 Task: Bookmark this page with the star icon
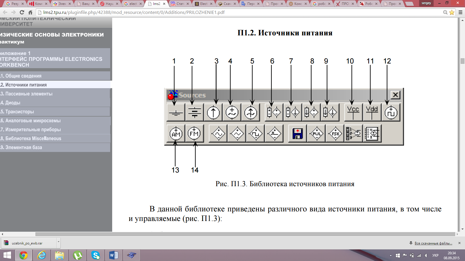pyautogui.click(x=452, y=12)
